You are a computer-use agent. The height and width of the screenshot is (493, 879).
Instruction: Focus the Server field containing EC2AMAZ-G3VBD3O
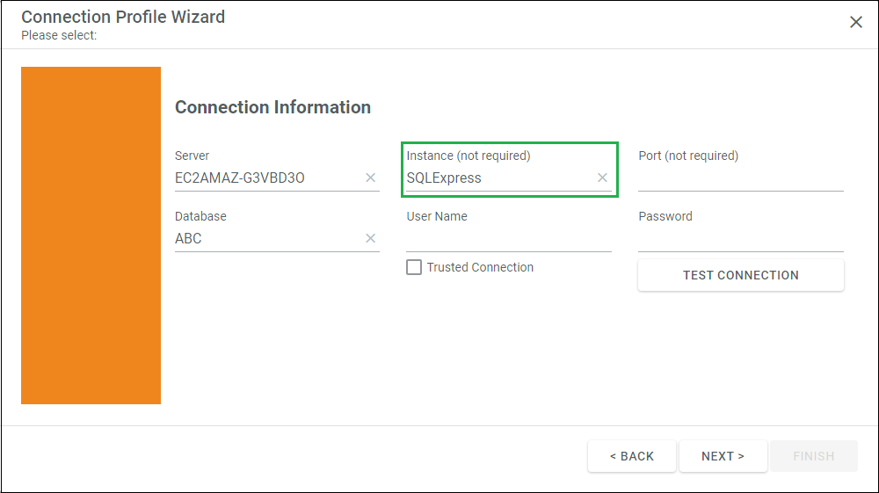pyautogui.click(x=268, y=178)
